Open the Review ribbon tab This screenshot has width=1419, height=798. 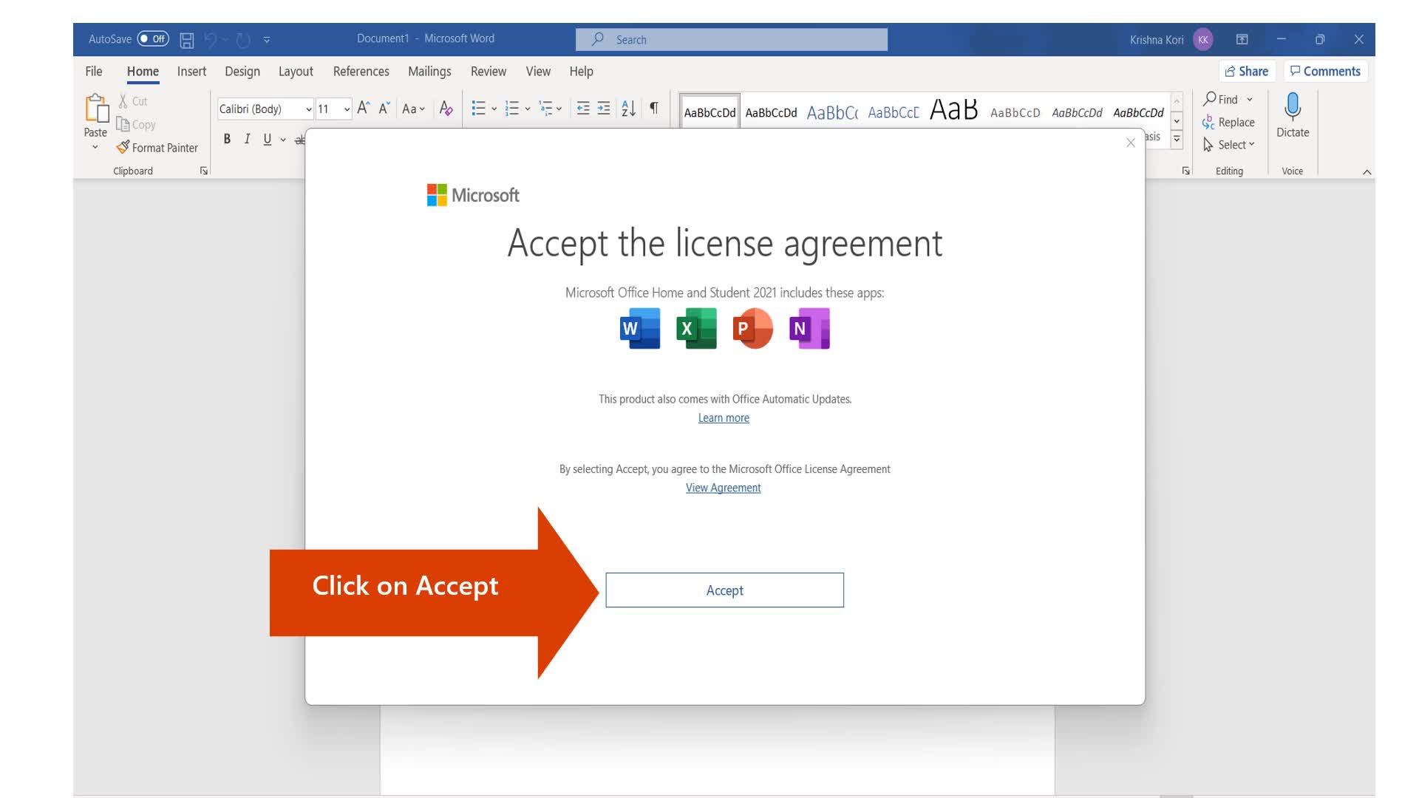point(488,71)
